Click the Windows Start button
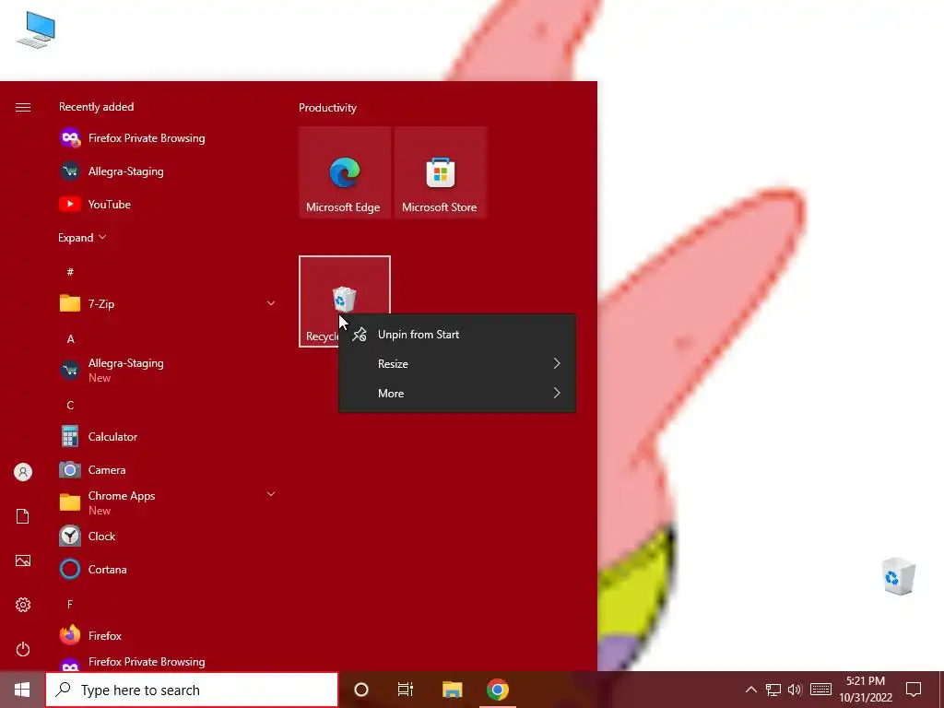944x708 pixels. (x=22, y=690)
